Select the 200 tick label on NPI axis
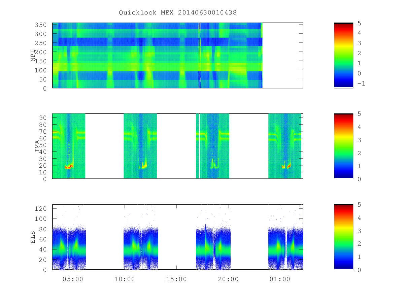Viewport: 404px width, 303px height. coord(41,52)
